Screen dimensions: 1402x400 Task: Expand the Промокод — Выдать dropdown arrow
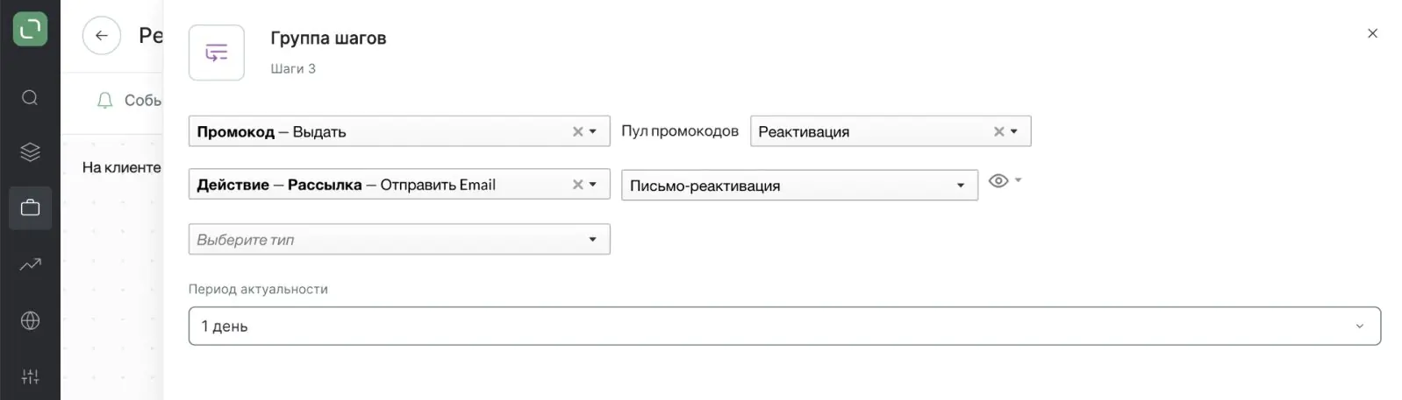593,131
